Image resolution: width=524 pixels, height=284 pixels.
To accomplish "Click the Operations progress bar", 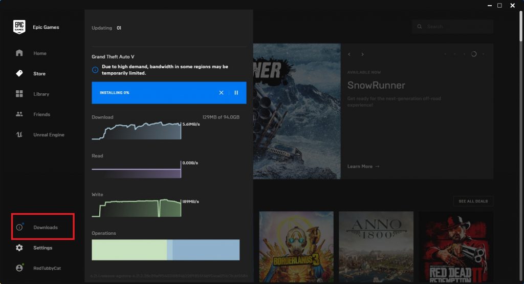I will coord(166,250).
